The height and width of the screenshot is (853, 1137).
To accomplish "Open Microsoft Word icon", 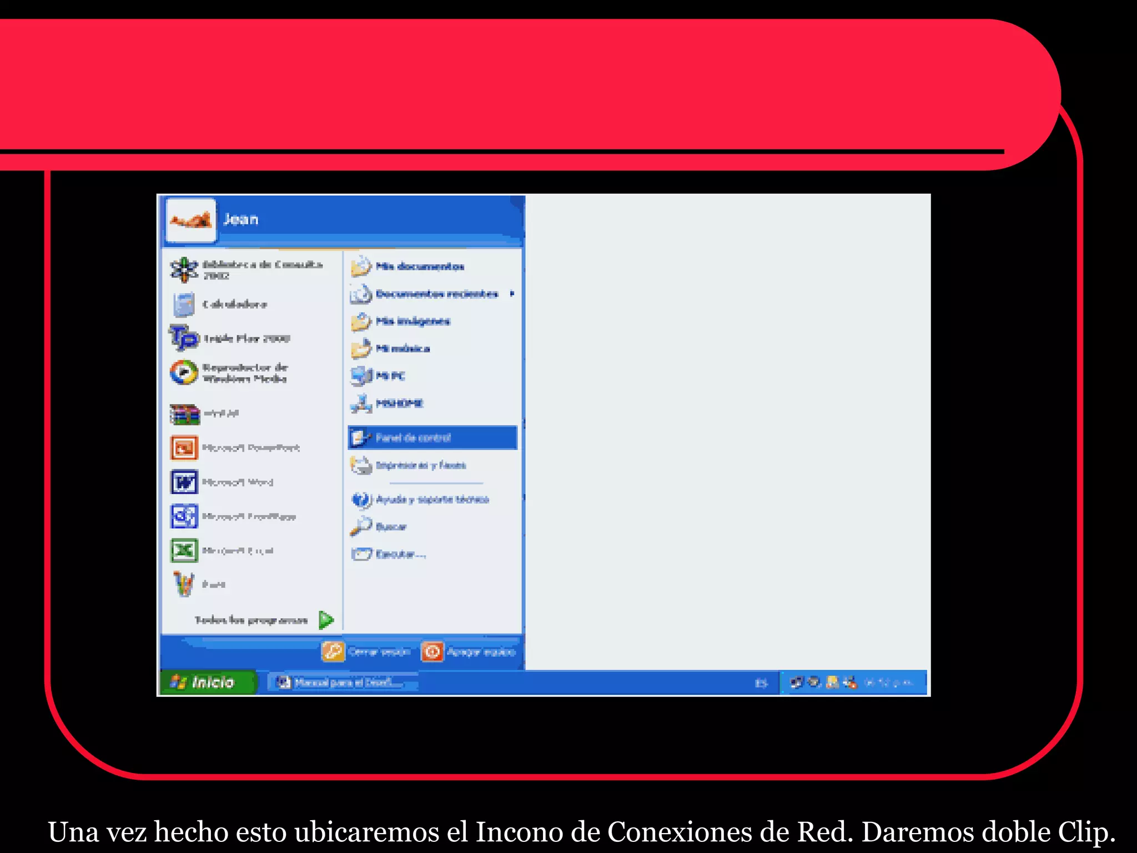I will pyautogui.click(x=184, y=482).
